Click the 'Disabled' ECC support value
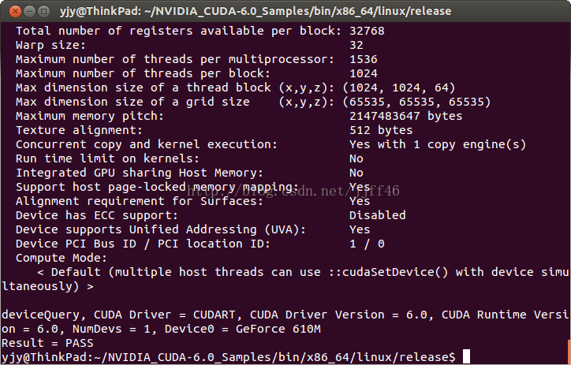 377,215
